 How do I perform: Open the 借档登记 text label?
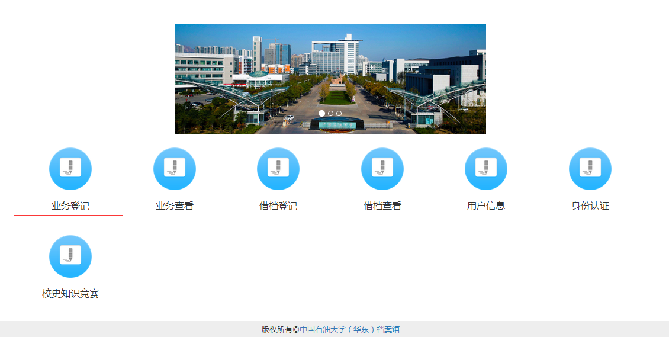pyautogui.click(x=278, y=206)
